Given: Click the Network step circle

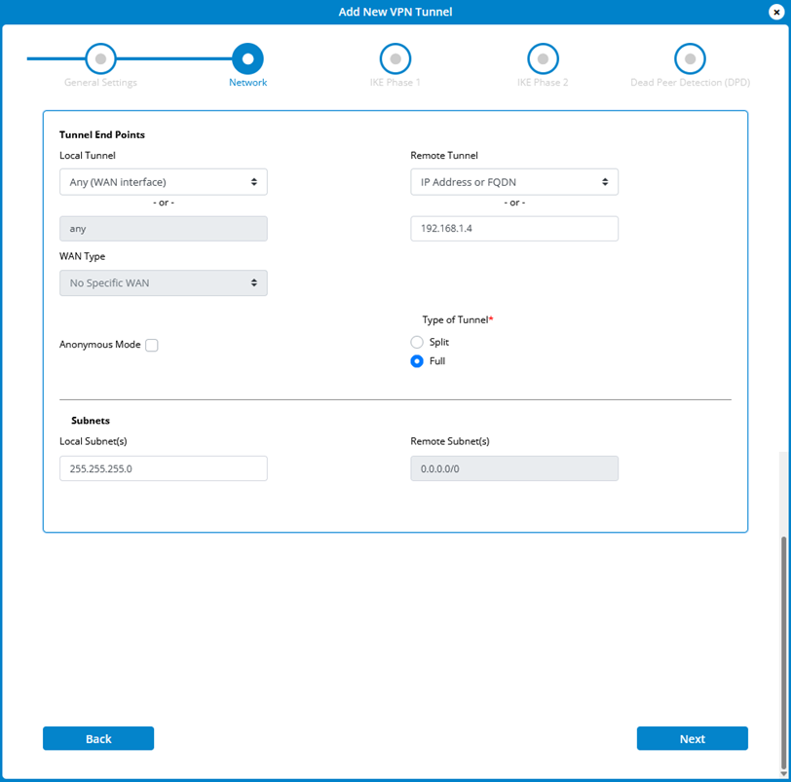Looking at the screenshot, I should [x=247, y=58].
